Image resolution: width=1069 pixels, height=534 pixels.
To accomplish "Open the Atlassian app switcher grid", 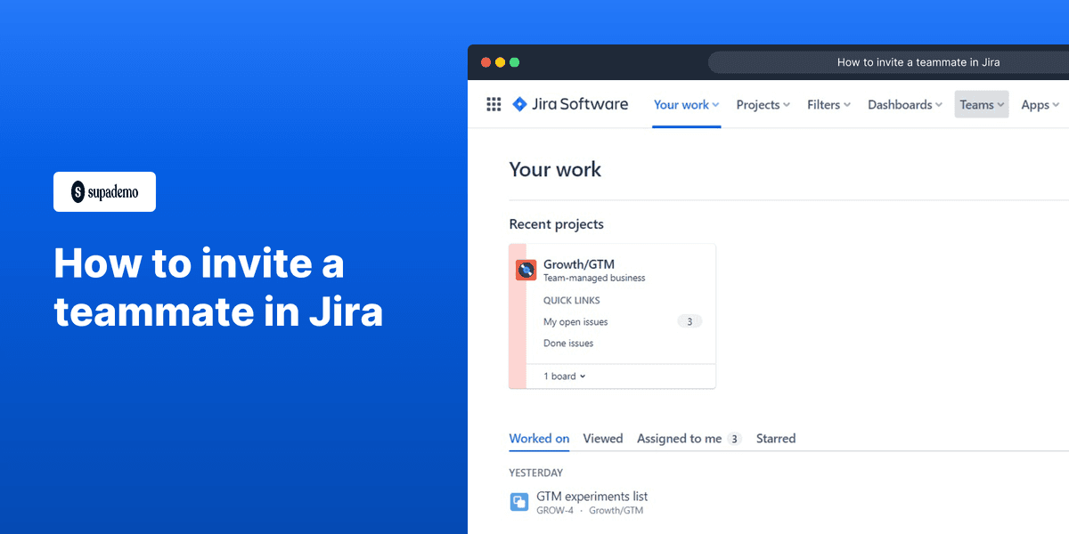I will pyautogui.click(x=494, y=104).
